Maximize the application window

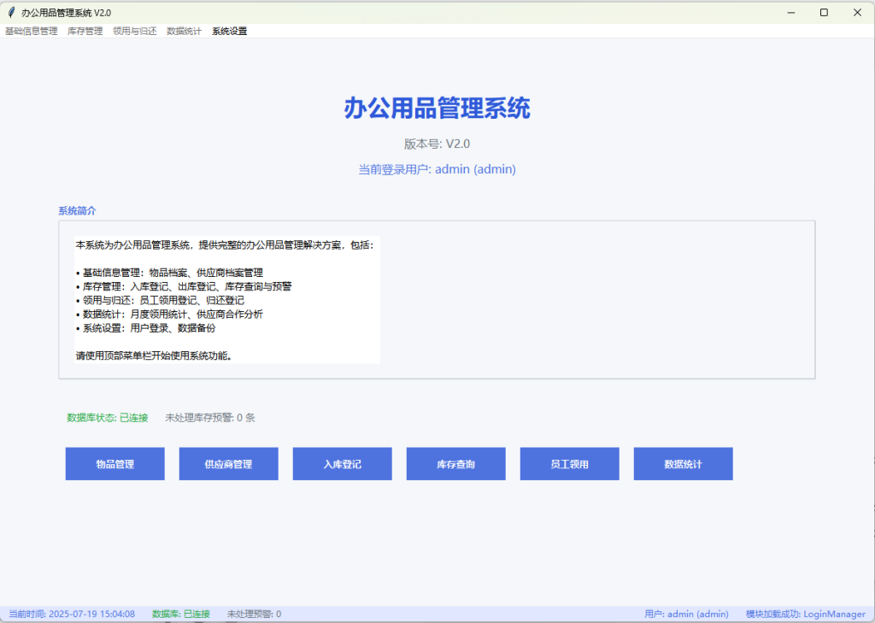(824, 13)
